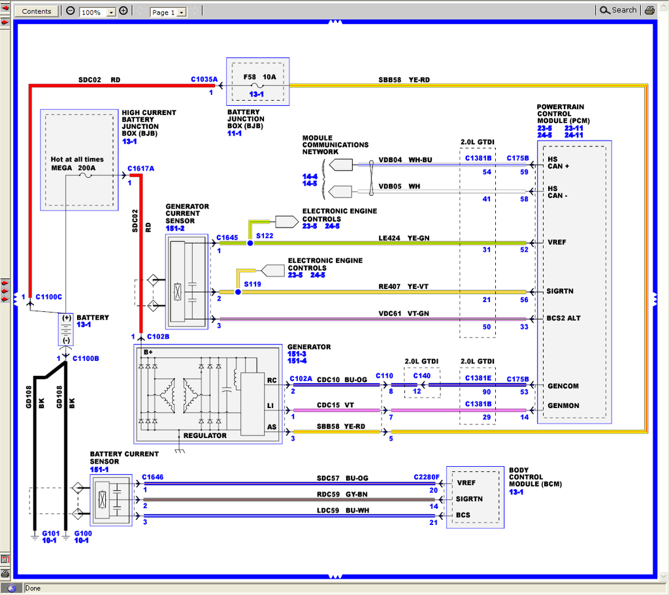Click the 151-1 Battery Current Sensor link
The image size is (669, 595).
pos(99,469)
